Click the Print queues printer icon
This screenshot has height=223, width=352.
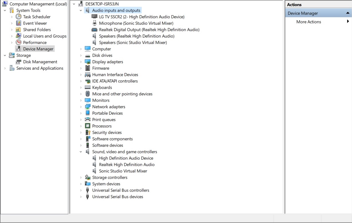(x=88, y=120)
